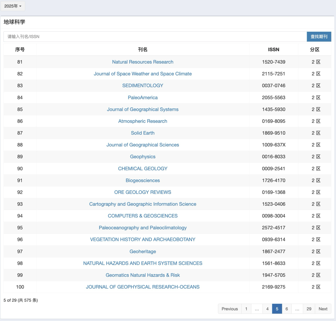The width and height of the screenshot is (336, 321).
Task: Click the ISSN value 2115-7251
Action: (x=274, y=74)
